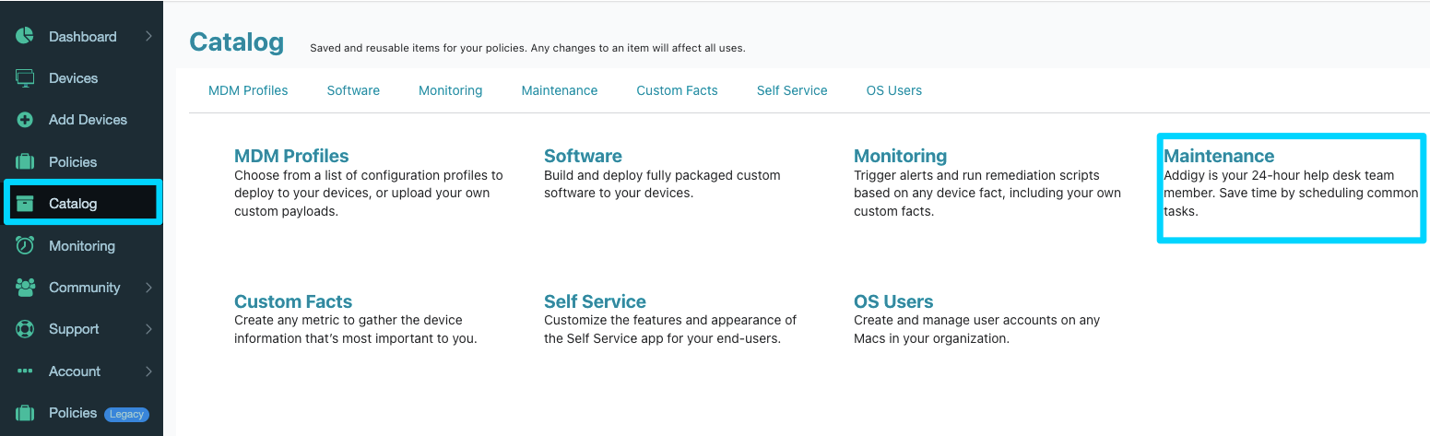Click the Policies briefcase icon
Screen dimensions: 1430x436
pyautogui.click(x=25, y=162)
